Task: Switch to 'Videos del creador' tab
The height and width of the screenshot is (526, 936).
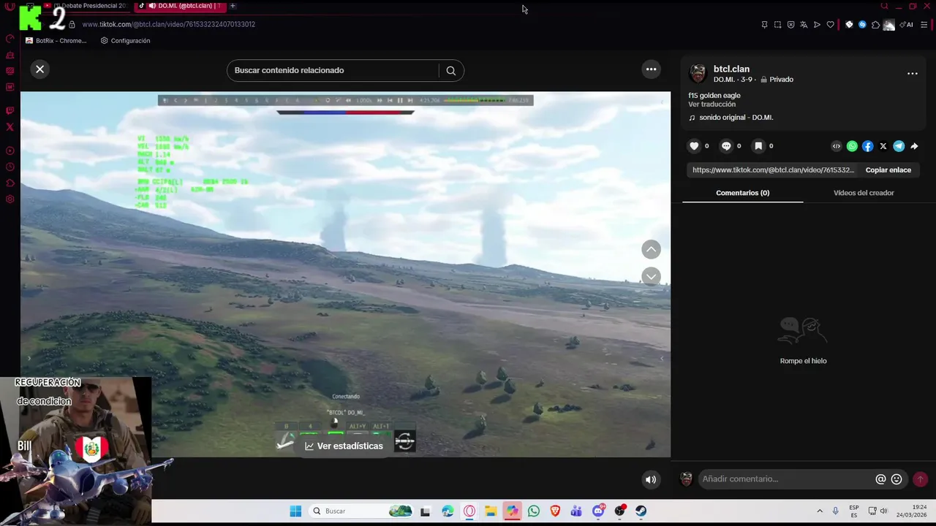Action: coord(864,193)
